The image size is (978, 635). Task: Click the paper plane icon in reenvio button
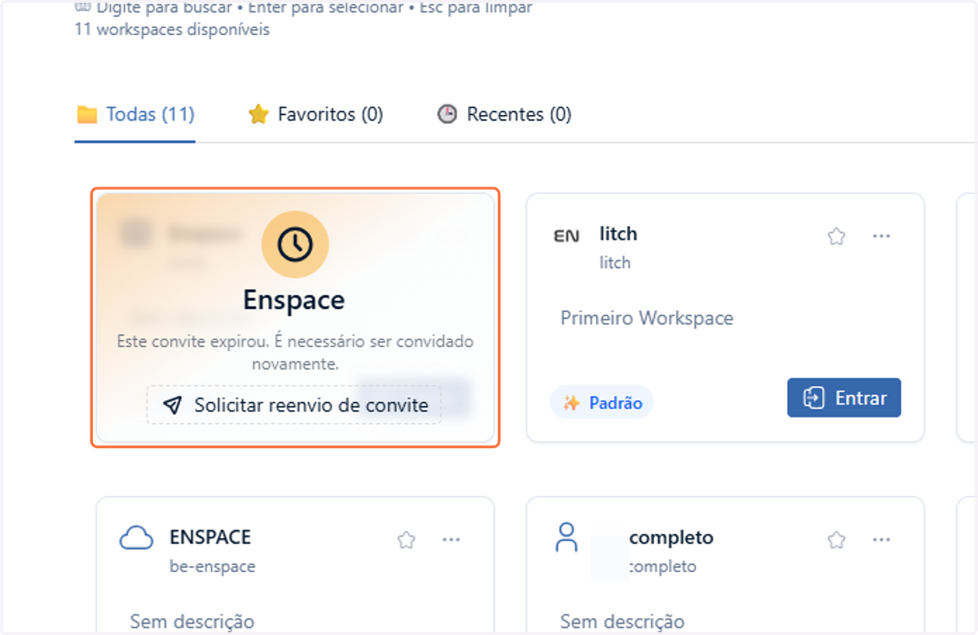coord(171,405)
